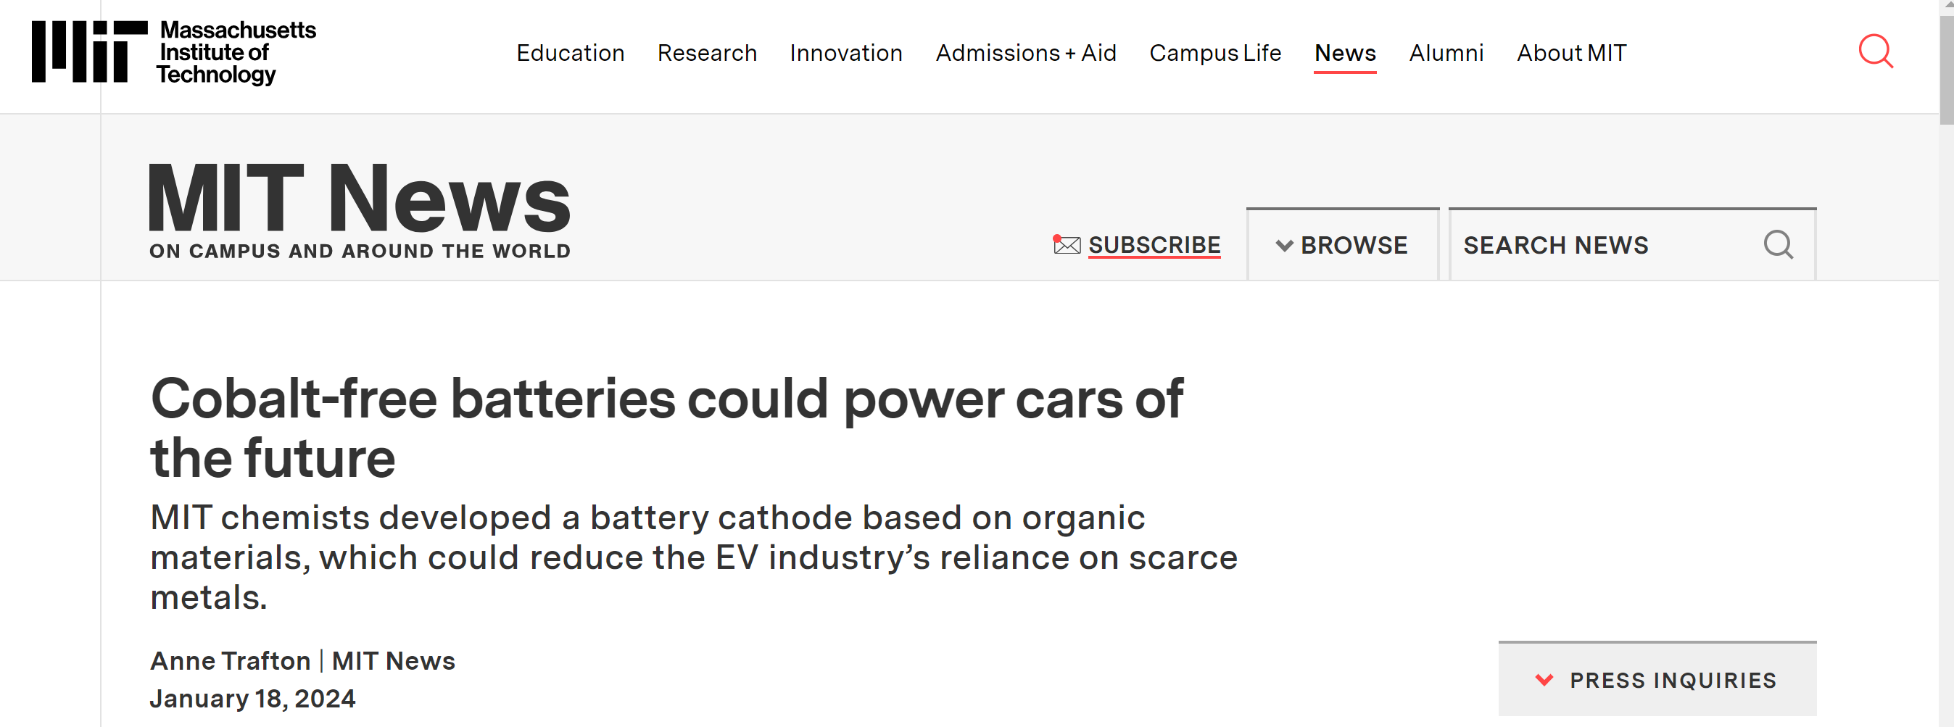
Task: Select Campus Life in the top navigation
Action: (1215, 53)
